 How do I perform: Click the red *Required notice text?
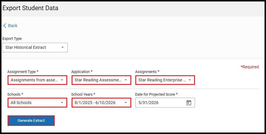(249, 67)
